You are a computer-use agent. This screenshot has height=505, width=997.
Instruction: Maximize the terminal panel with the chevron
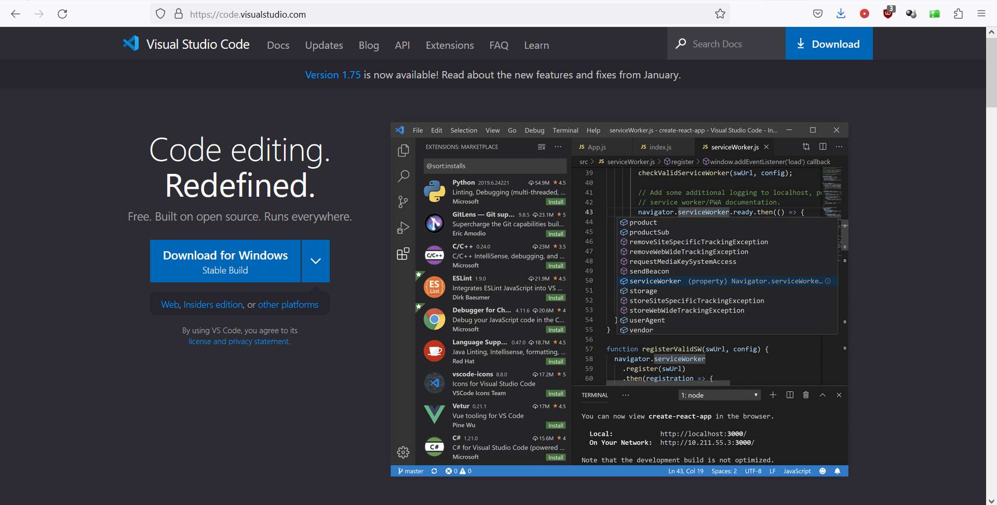(823, 395)
